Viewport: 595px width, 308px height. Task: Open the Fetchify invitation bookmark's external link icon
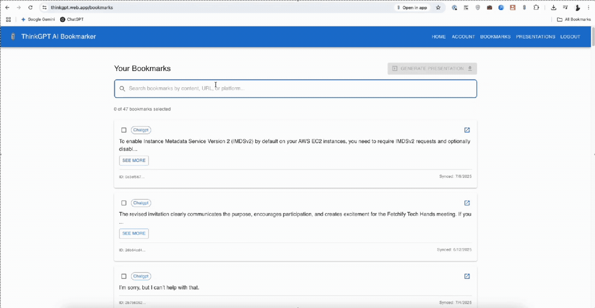(467, 203)
